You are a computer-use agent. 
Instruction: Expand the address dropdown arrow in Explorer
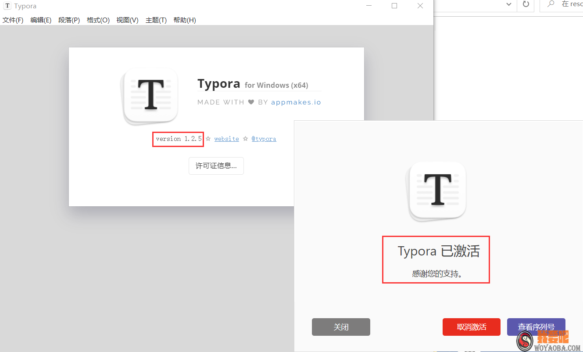click(509, 4)
